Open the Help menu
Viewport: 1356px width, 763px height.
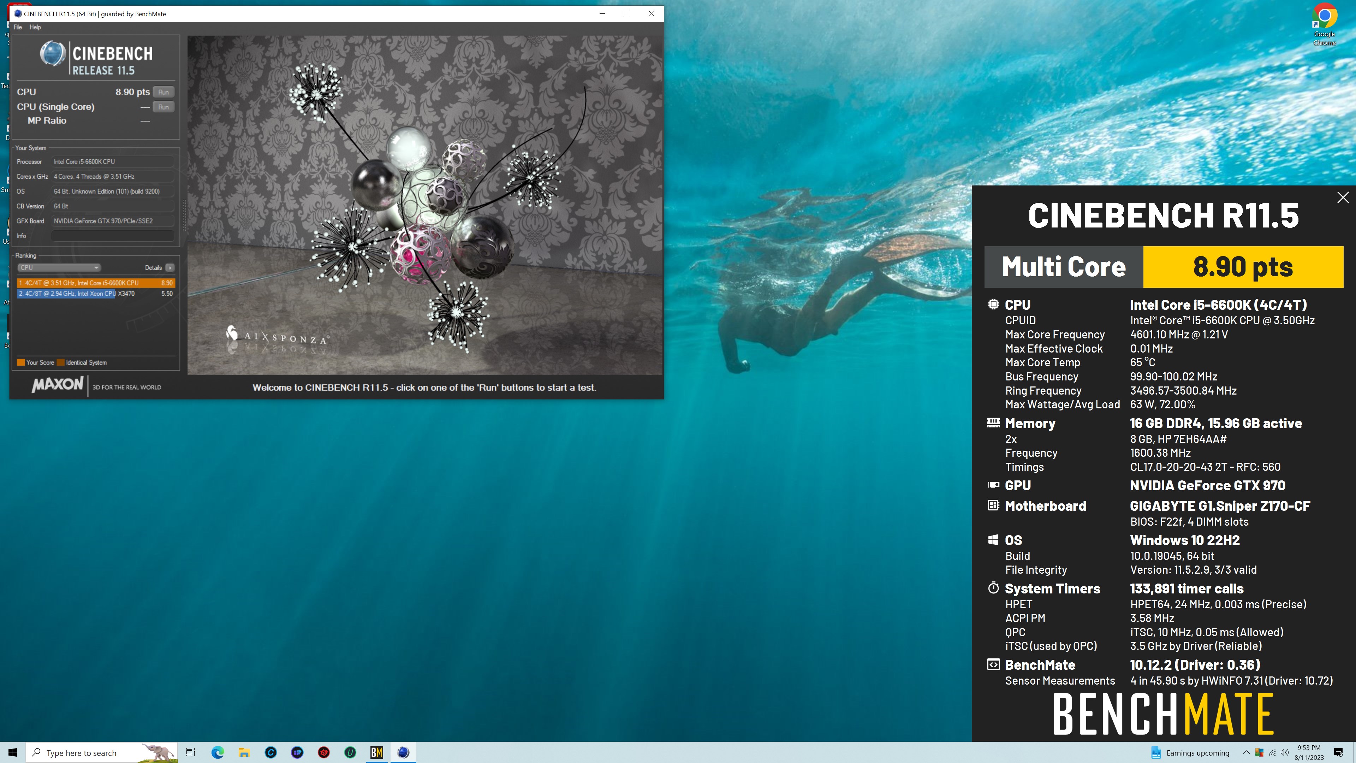click(x=35, y=28)
